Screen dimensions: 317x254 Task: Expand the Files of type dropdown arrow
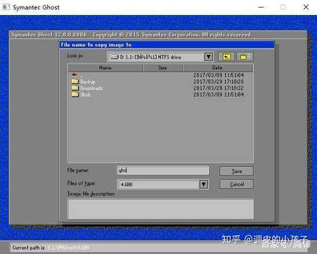coord(203,184)
